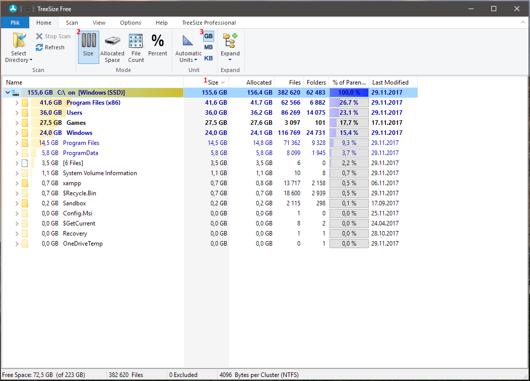Switch to Size mode
Screen dimensions: 530x381
88,47
